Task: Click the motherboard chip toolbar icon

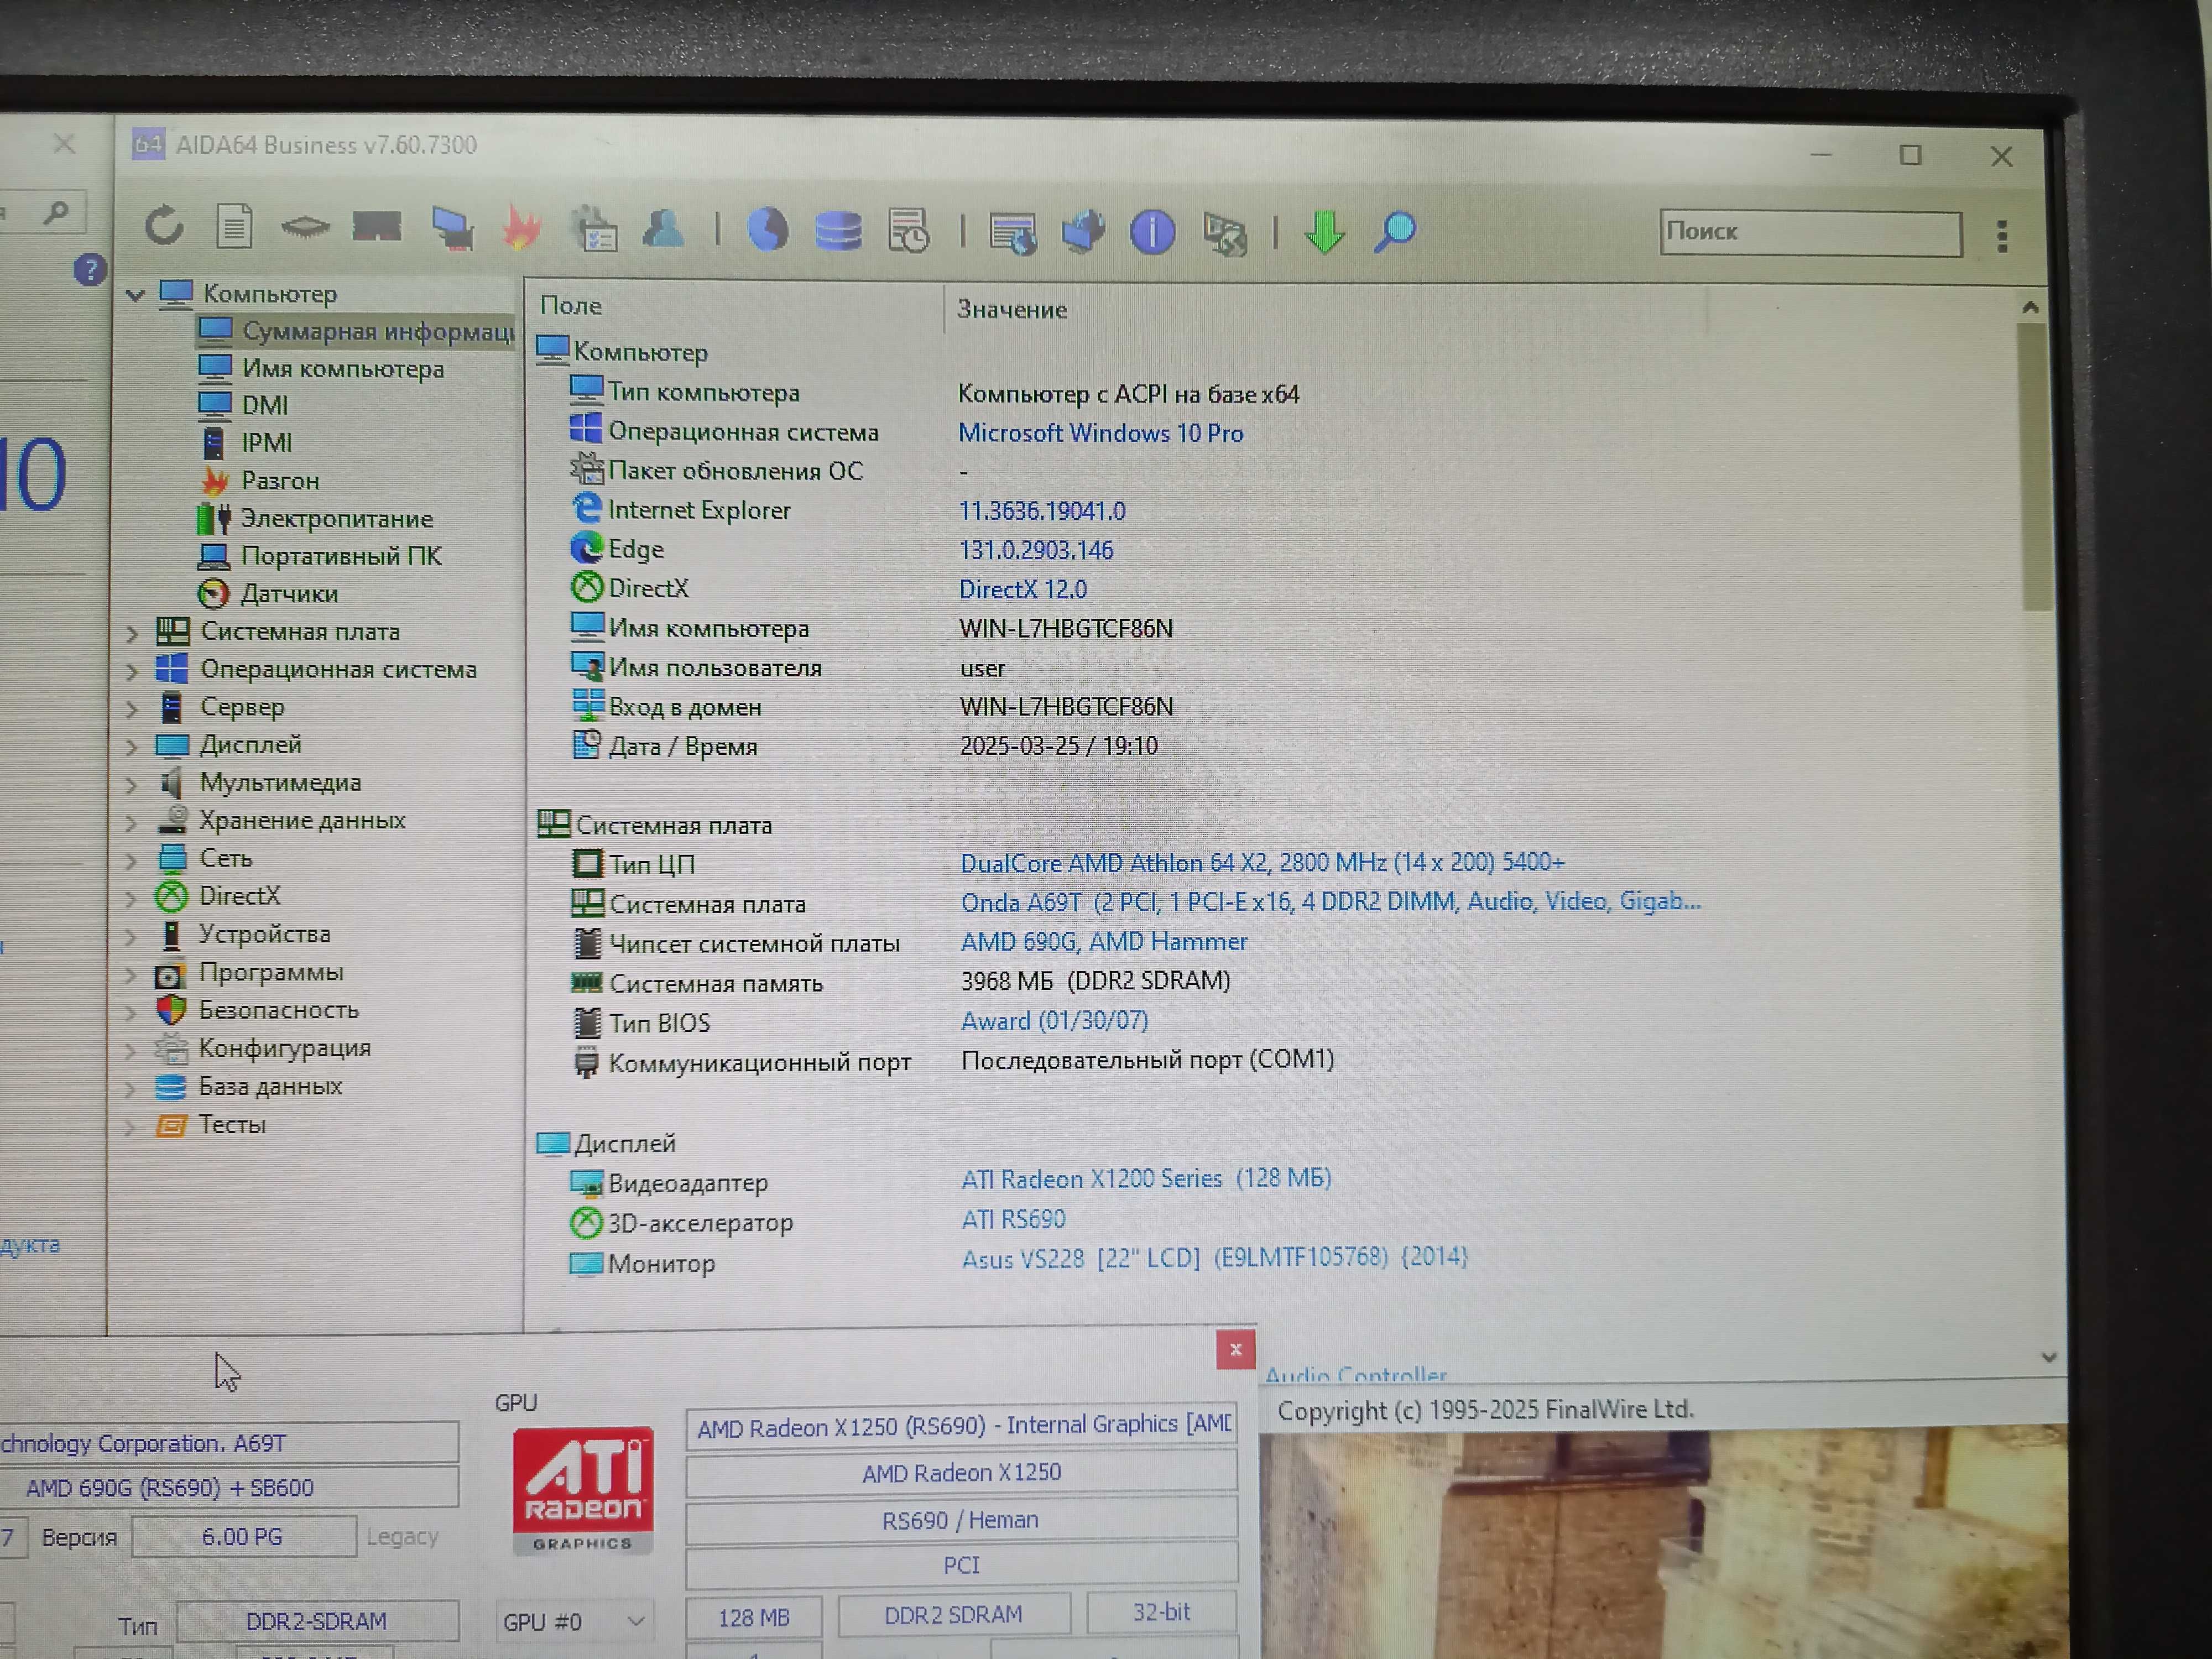Action: (305, 228)
